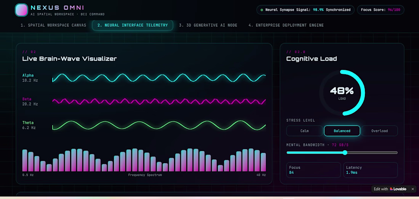
Task: Click the Latency 1.9ms stat card
Action: coord(370,170)
